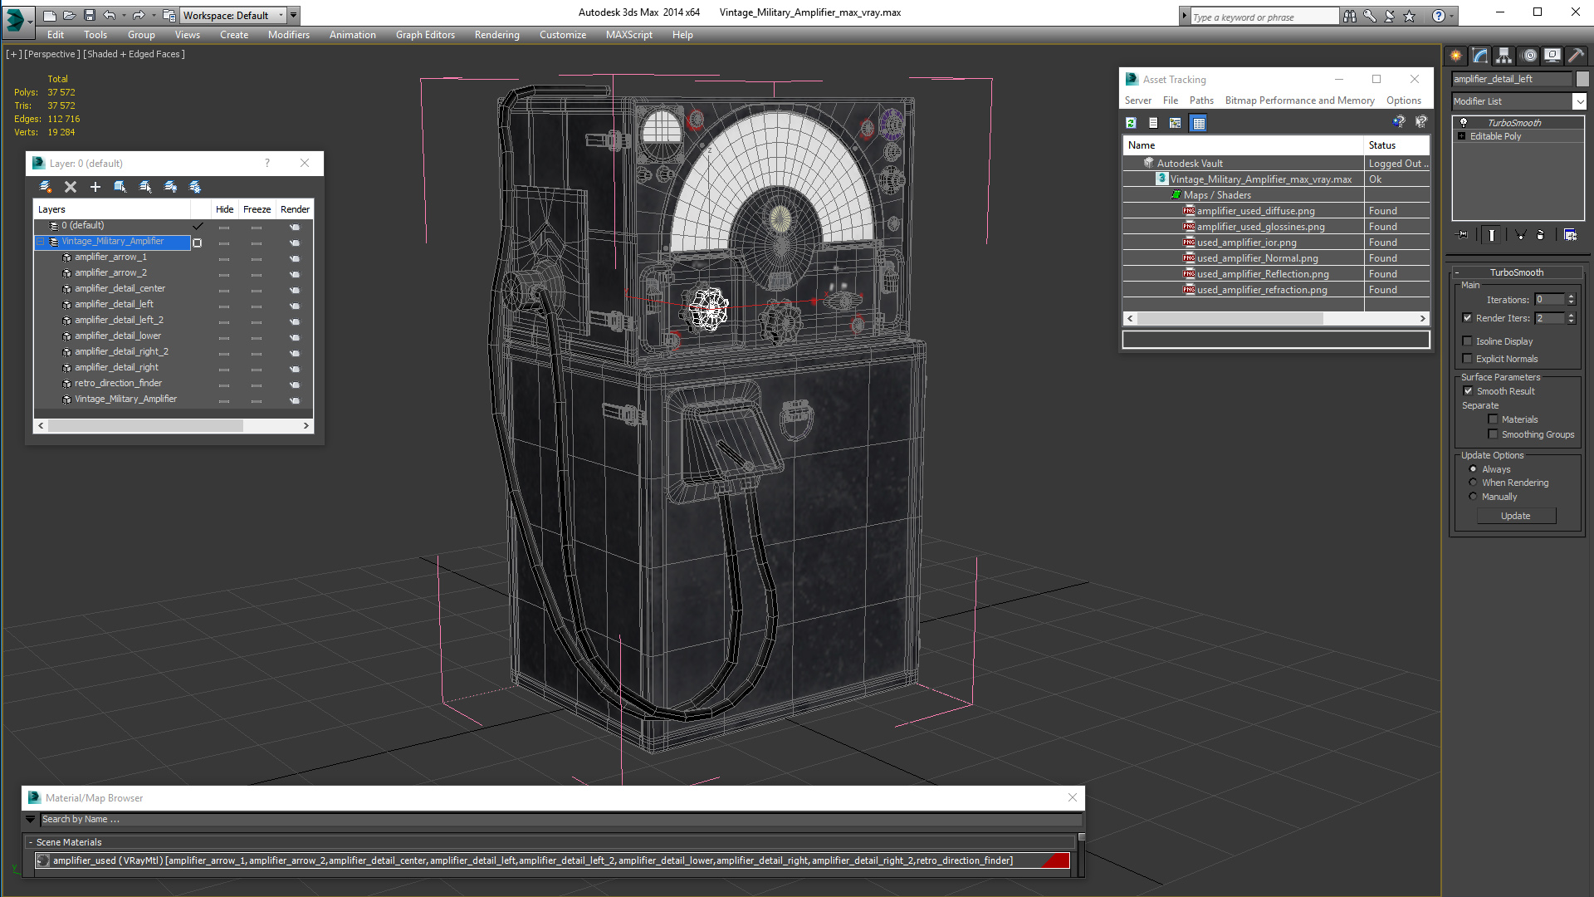Open Modifiers menu in menu bar
Image resolution: width=1594 pixels, height=897 pixels.
tap(289, 34)
